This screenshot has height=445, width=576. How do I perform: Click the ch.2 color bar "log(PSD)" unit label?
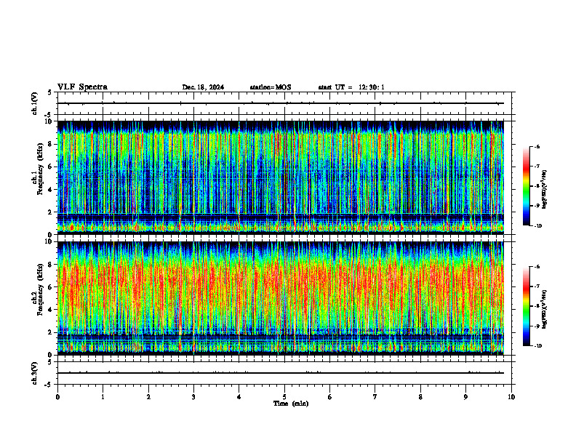pos(545,309)
